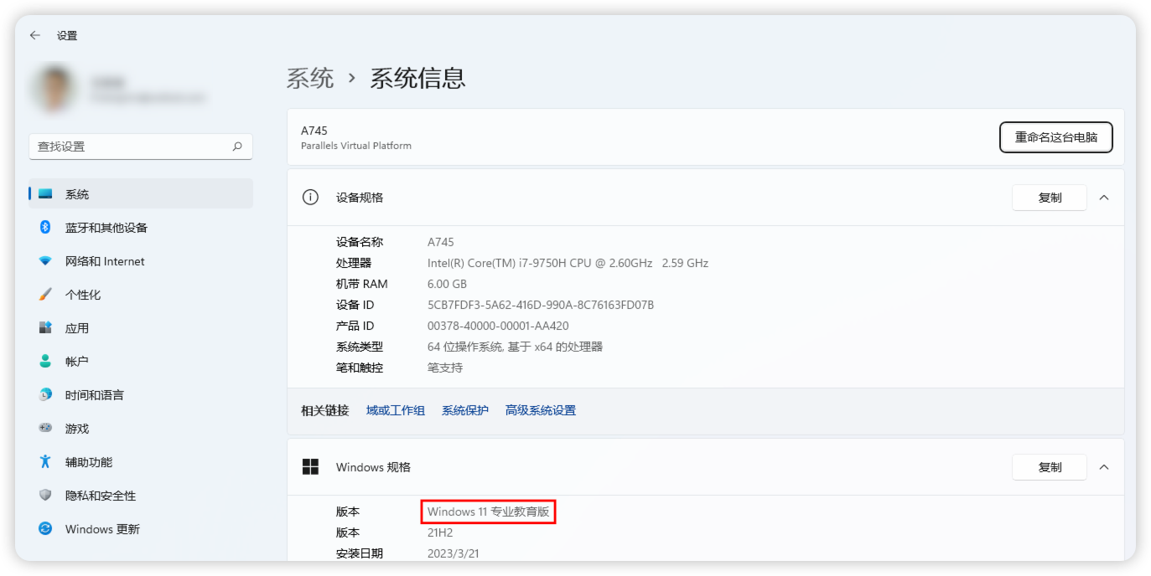The height and width of the screenshot is (576, 1151).
Task: Click the accessibility figure icon for 辅助功能
Action: [x=45, y=462]
